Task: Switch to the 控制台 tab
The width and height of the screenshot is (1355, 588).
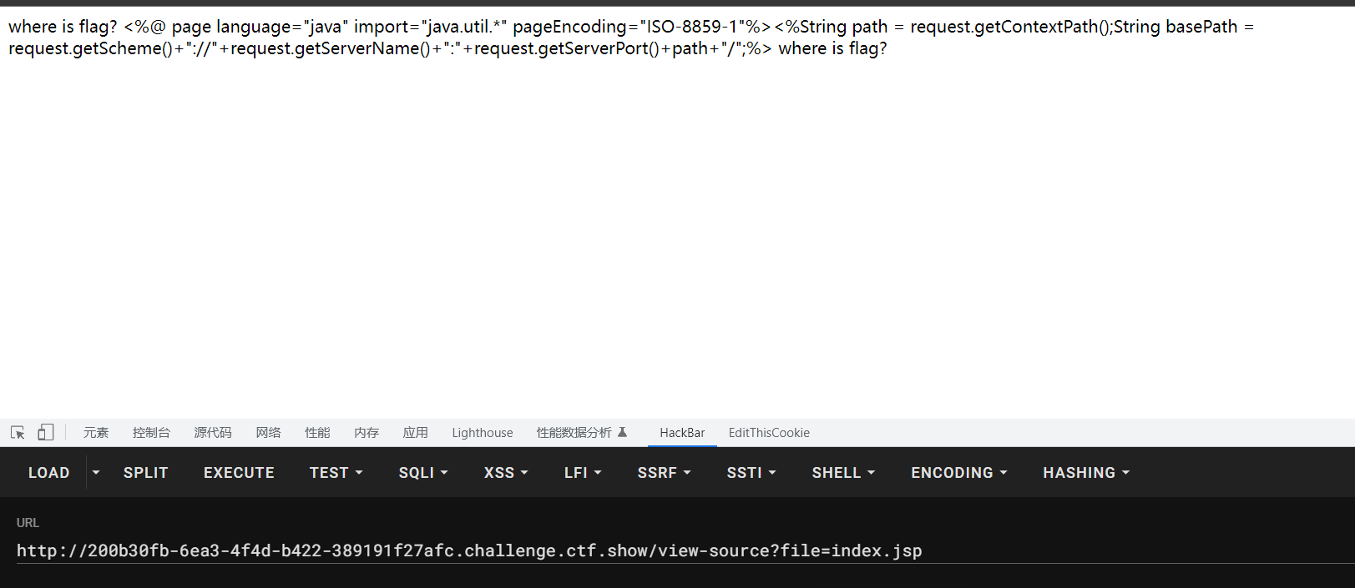Action: [151, 433]
